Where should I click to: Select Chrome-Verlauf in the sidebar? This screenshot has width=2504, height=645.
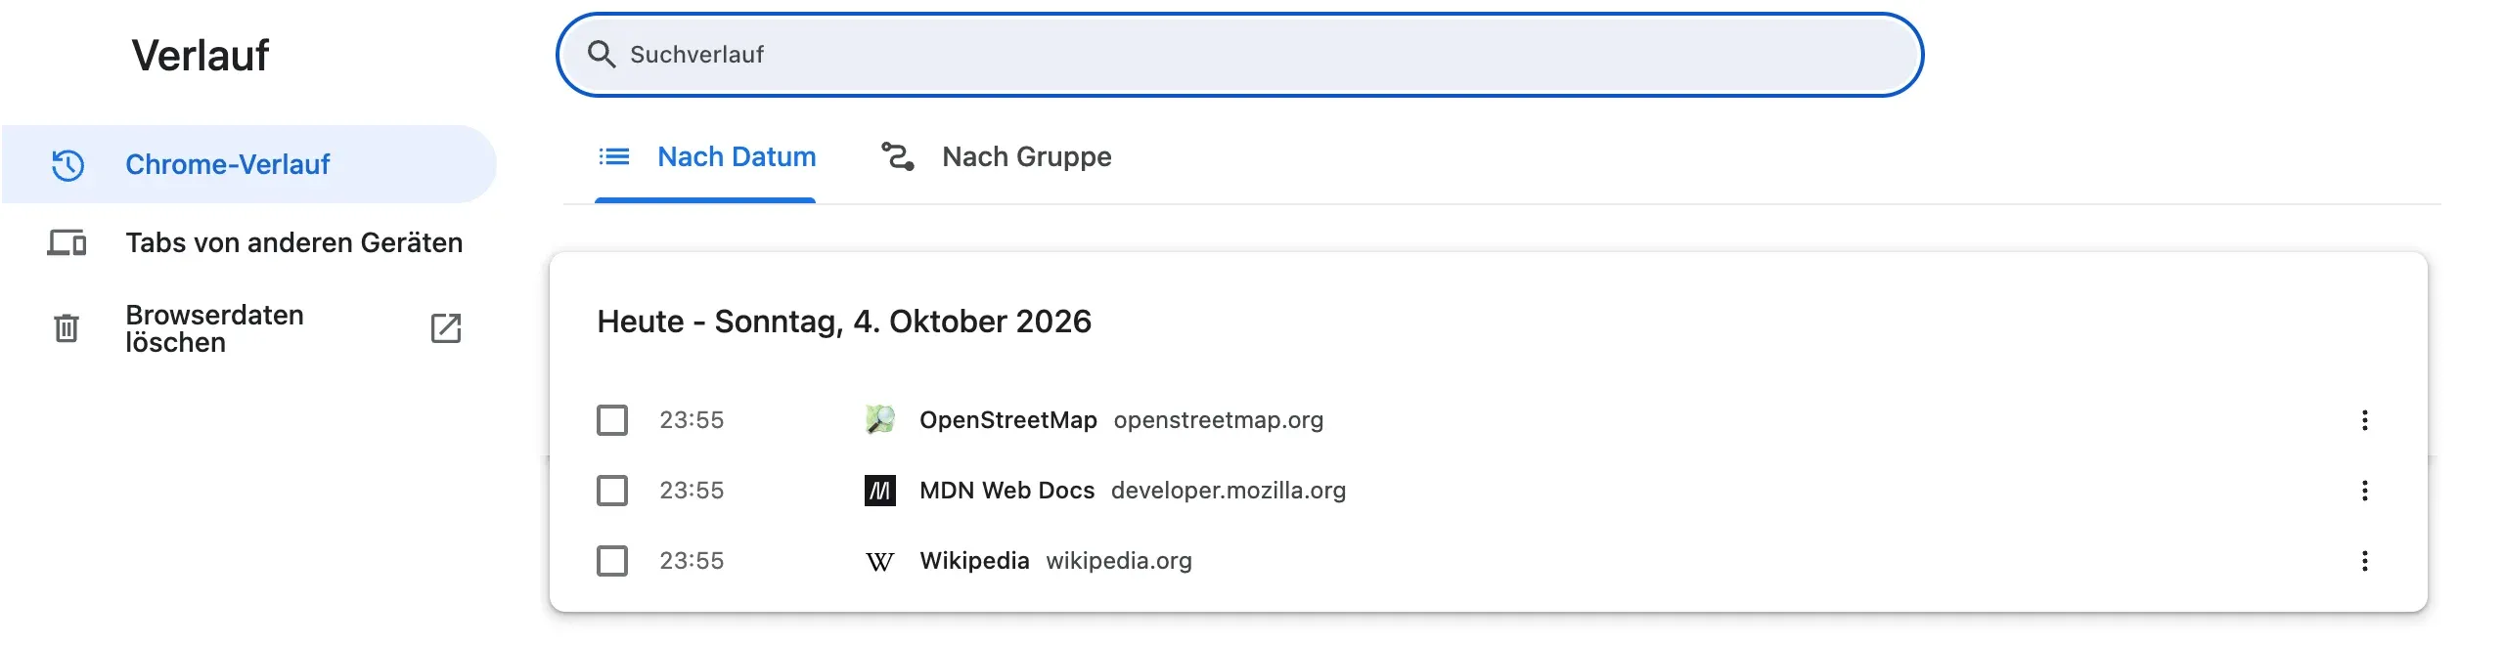248,164
